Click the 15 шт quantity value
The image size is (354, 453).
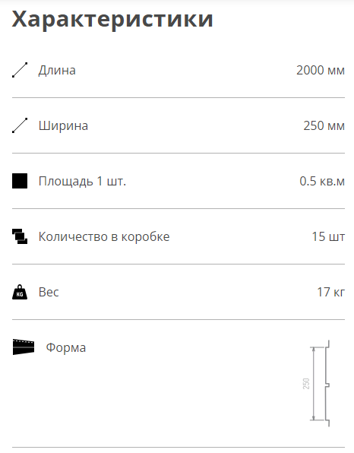pyautogui.click(x=328, y=236)
